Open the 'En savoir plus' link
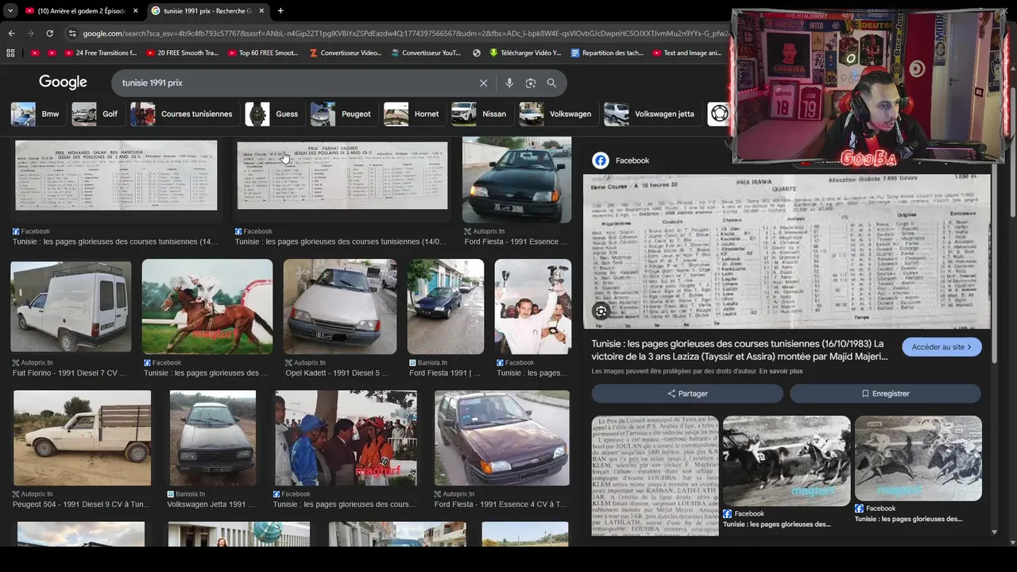This screenshot has width=1017, height=572. [780, 371]
